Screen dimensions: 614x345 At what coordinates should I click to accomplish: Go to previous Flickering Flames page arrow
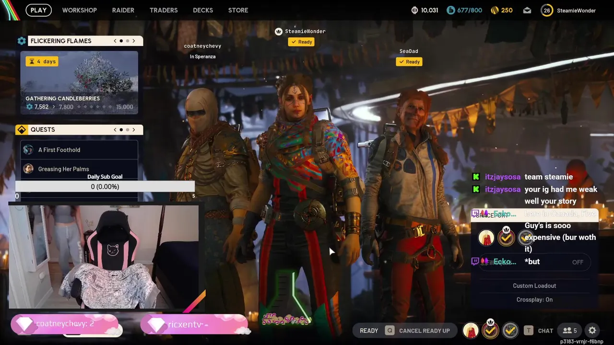(115, 41)
